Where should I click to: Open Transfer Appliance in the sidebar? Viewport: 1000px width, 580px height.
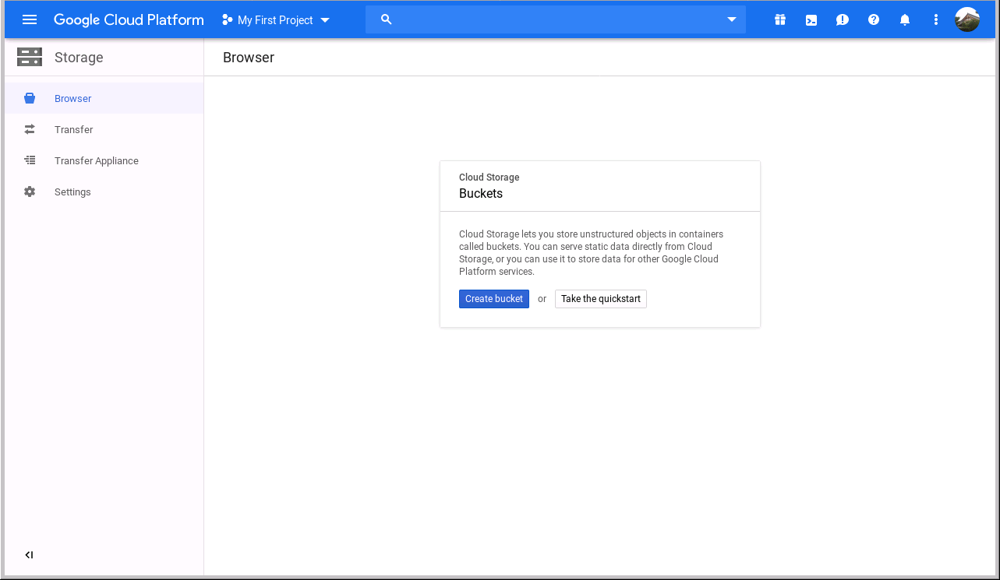pos(104,160)
